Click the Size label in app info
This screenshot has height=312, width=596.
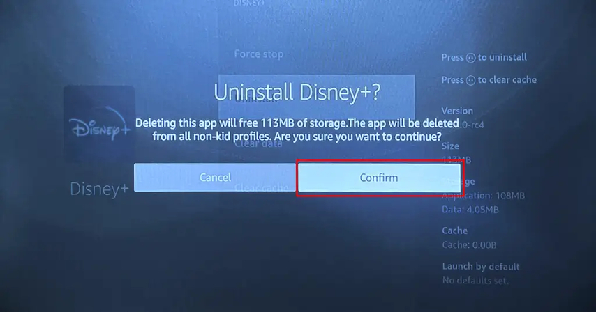click(450, 146)
